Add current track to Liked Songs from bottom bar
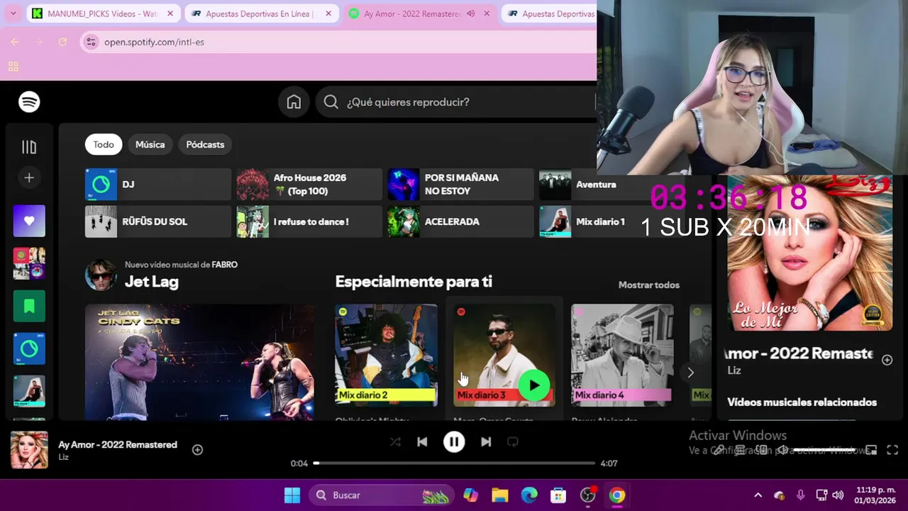This screenshot has width=908, height=511. (x=197, y=449)
